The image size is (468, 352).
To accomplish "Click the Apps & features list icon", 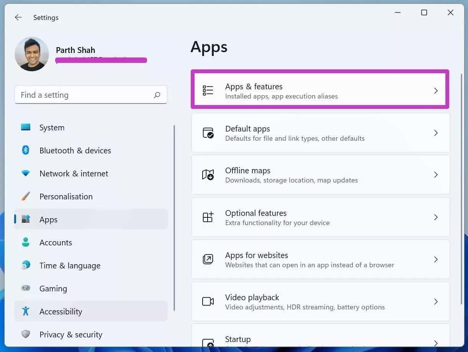I will 208,90.
